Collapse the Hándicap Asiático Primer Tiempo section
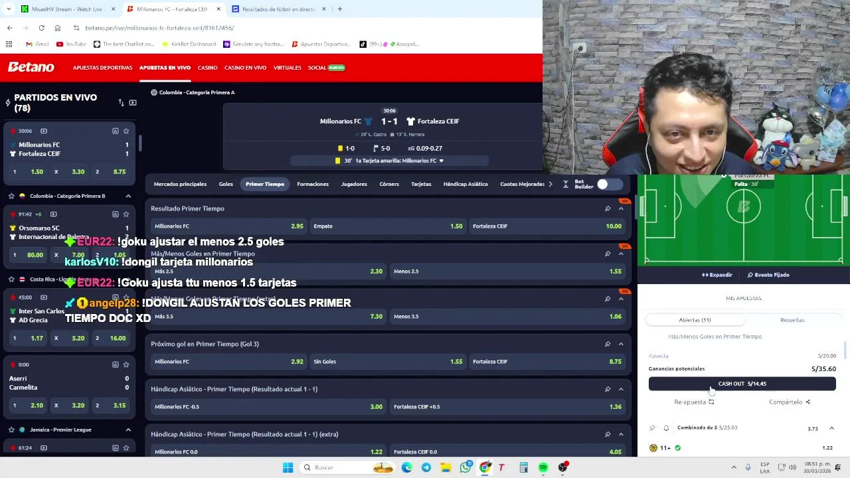 click(x=621, y=389)
